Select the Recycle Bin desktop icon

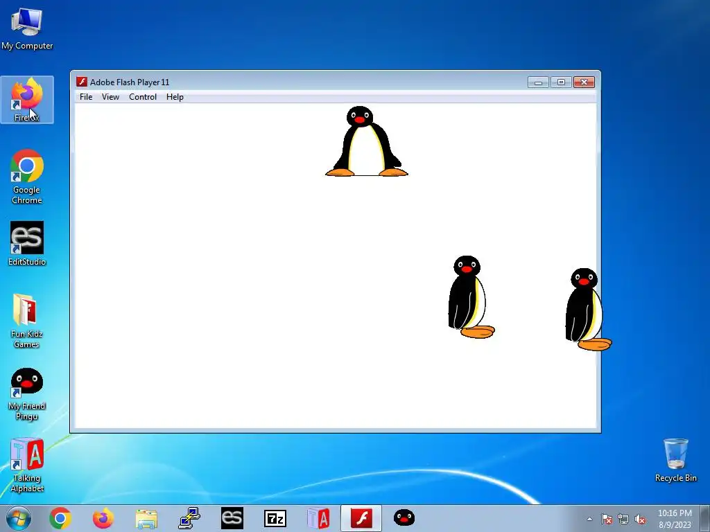click(675, 460)
